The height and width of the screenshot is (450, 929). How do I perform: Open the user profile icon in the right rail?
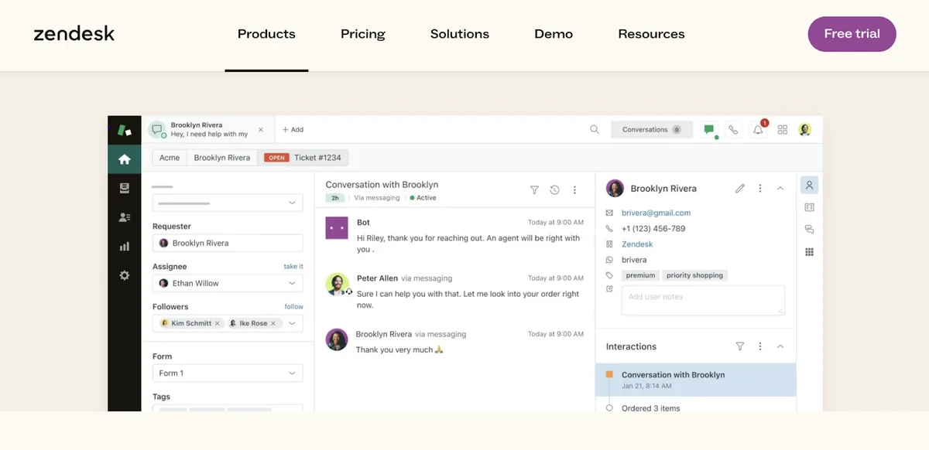pos(809,186)
